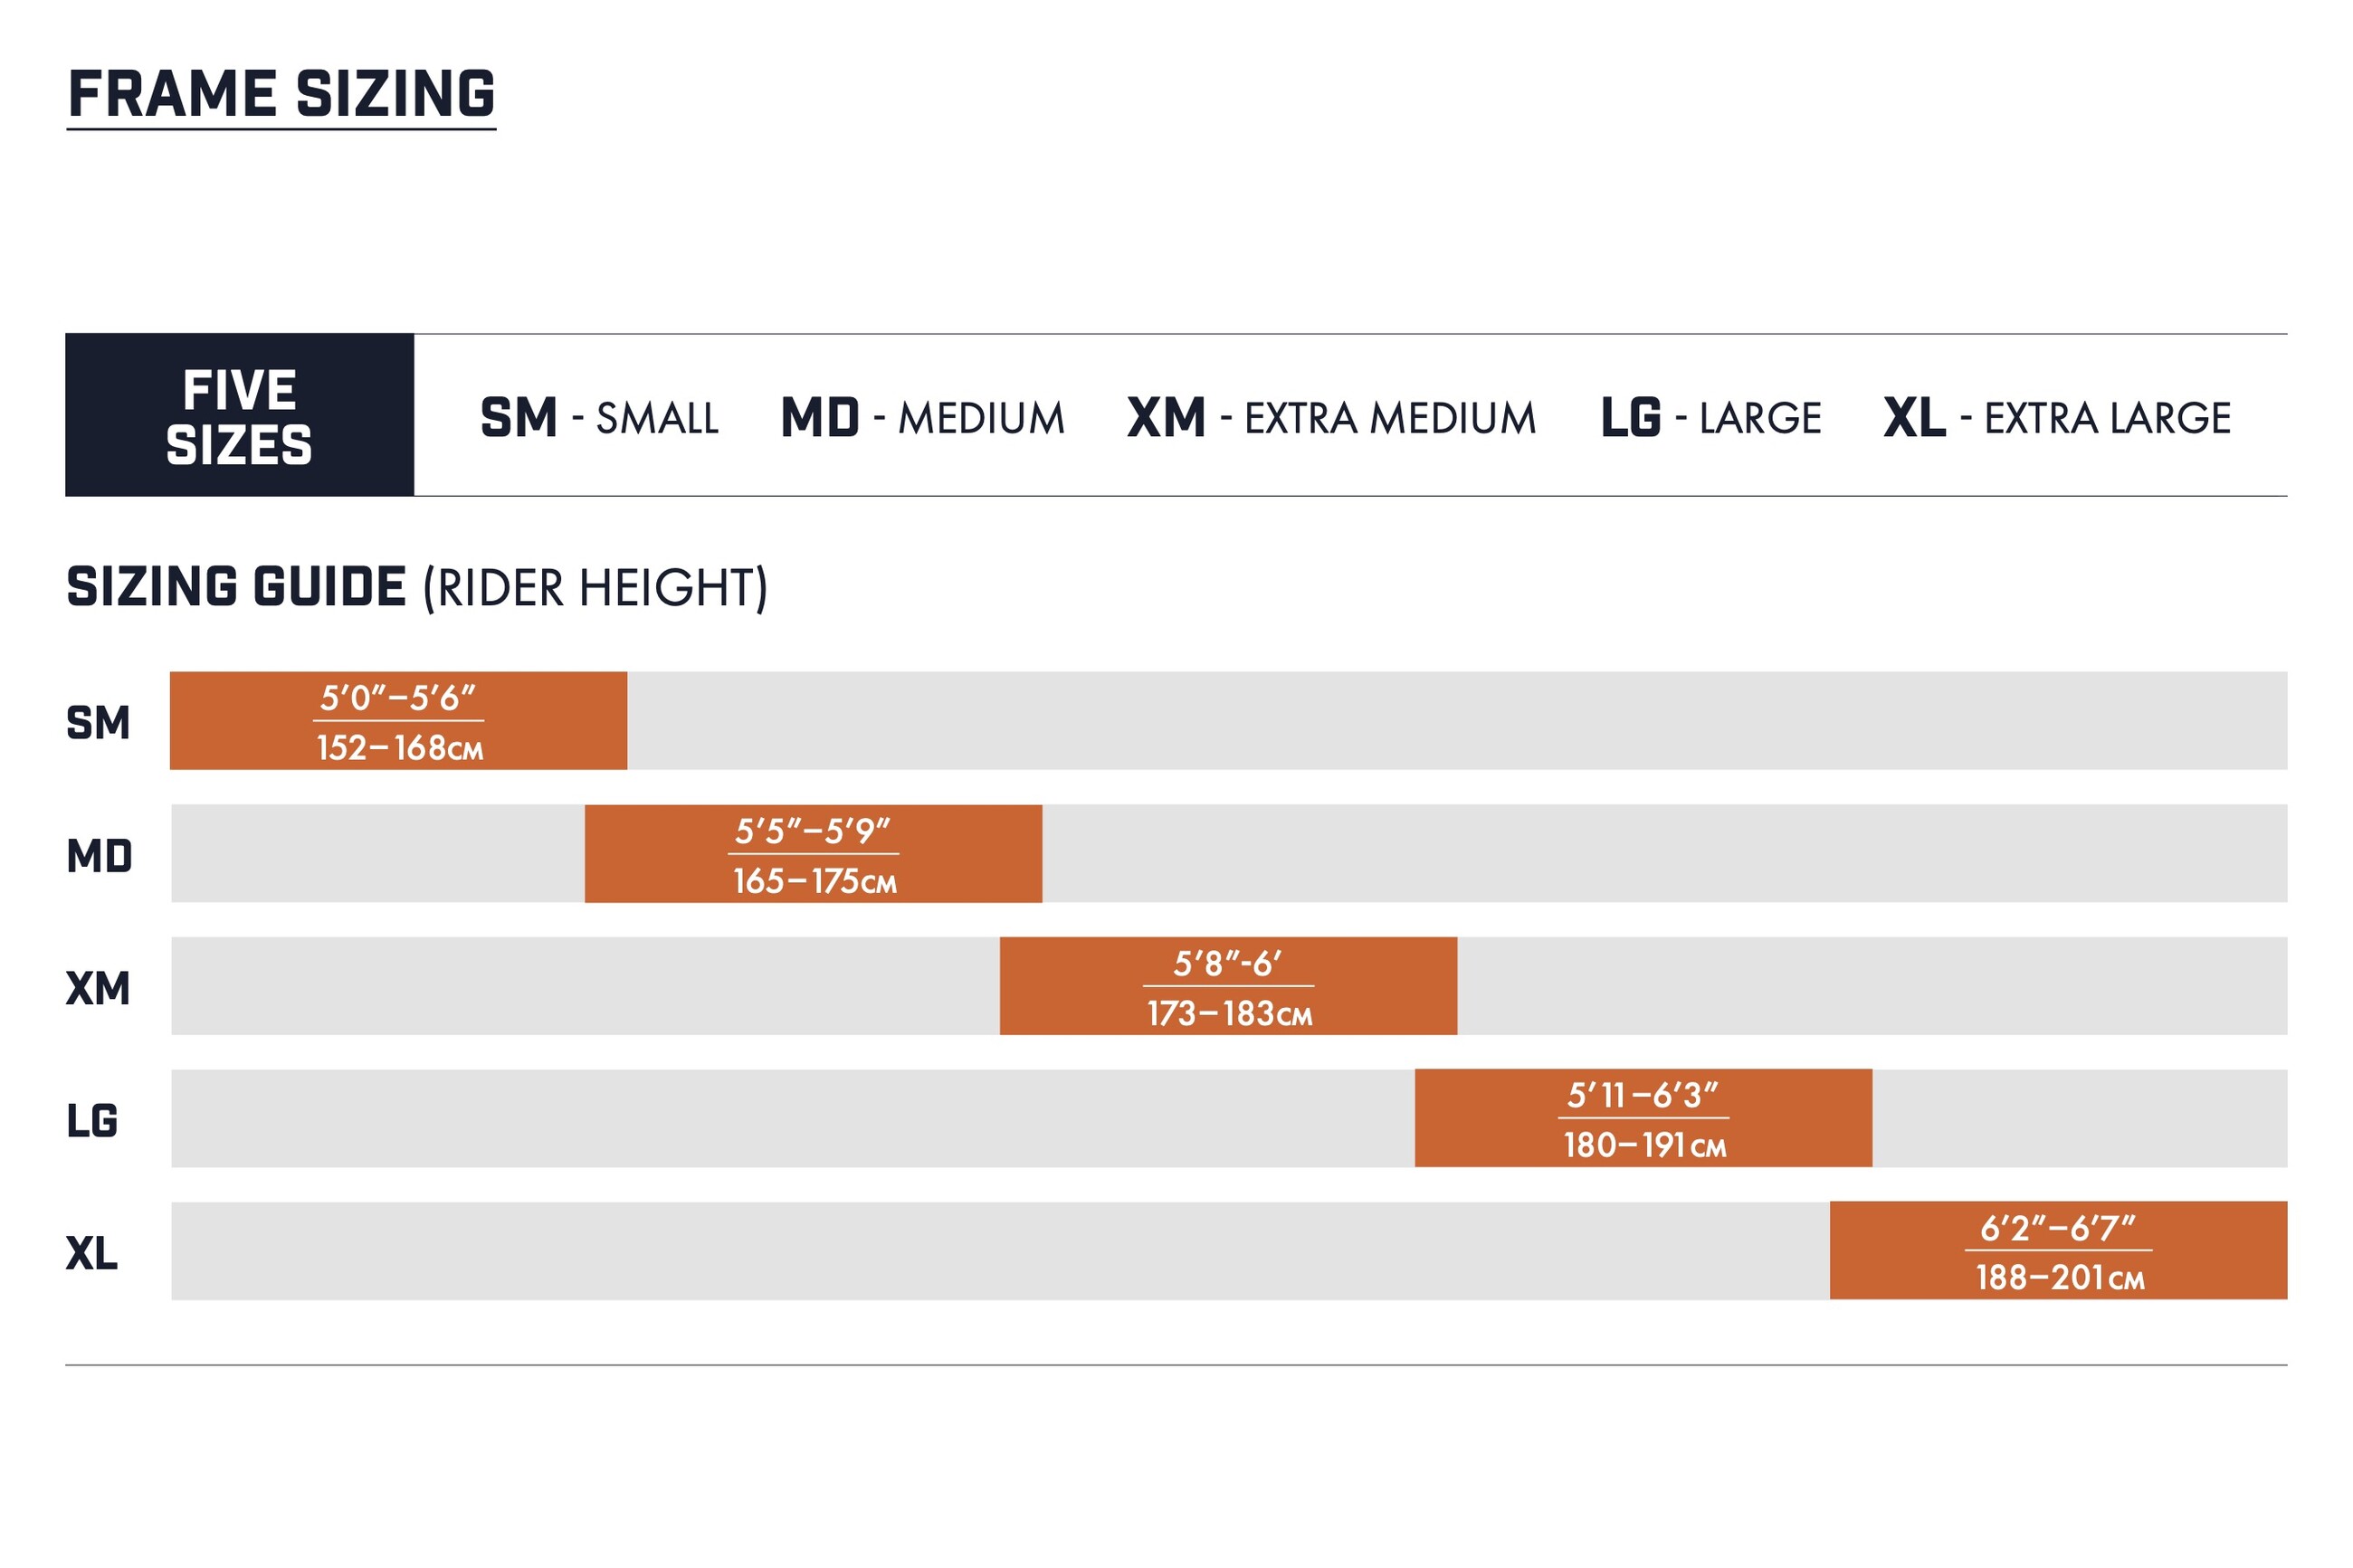
Task: Click the SIZING GUIDE (RIDER HEIGHT) heading
Action: pyautogui.click(x=416, y=587)
